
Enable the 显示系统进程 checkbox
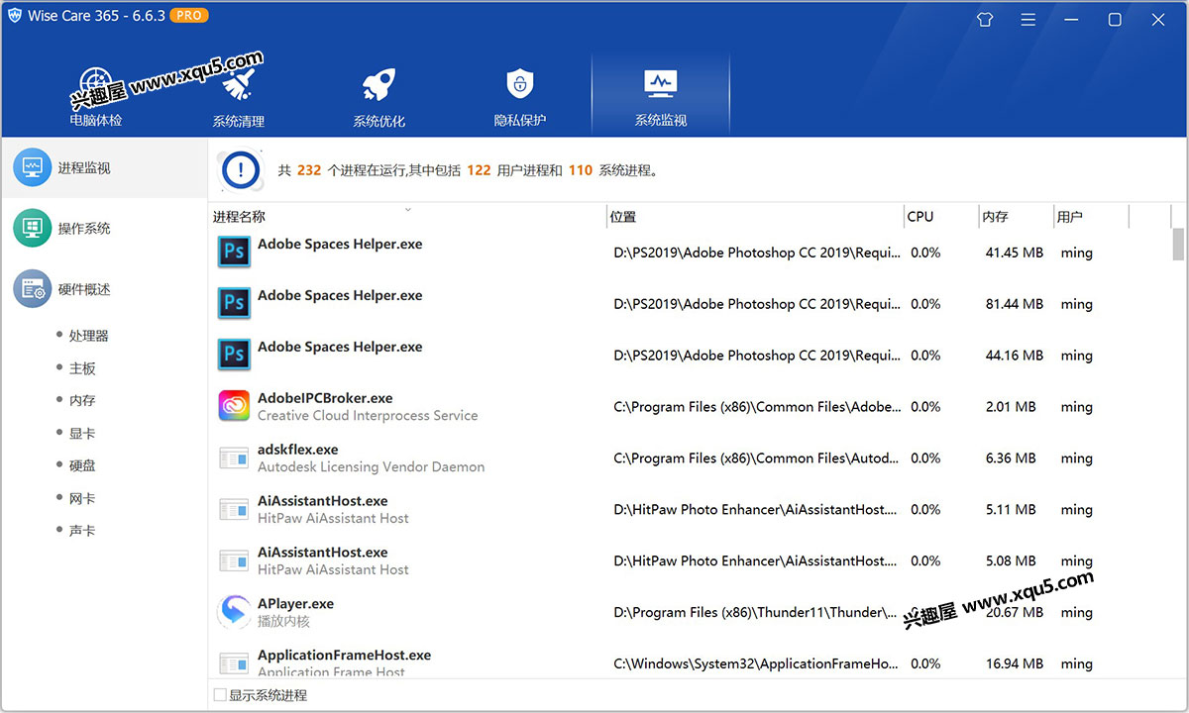(220, 695)
